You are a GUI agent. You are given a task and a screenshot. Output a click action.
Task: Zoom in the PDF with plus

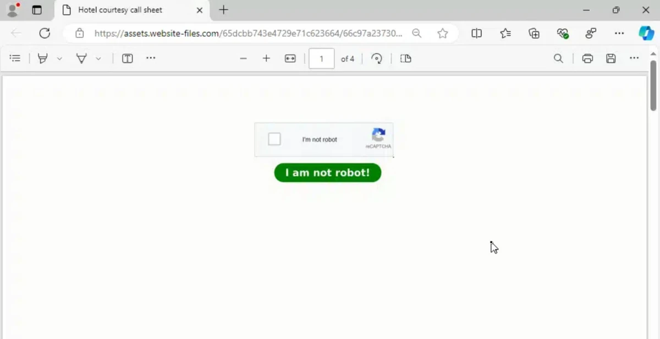(x=266, y=58)
